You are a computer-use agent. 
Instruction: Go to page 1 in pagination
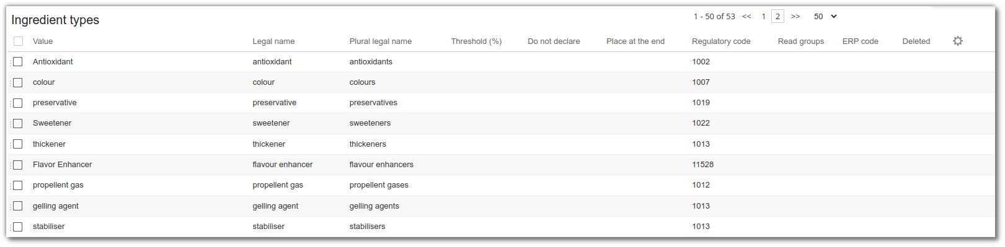pyautogui.click(x=763, y=17)
